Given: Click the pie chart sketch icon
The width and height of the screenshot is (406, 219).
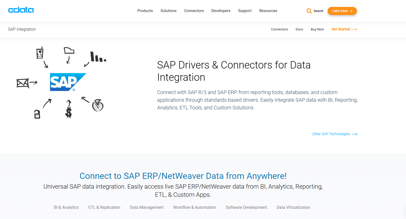Looking at the screenshot, I should 98,105.
